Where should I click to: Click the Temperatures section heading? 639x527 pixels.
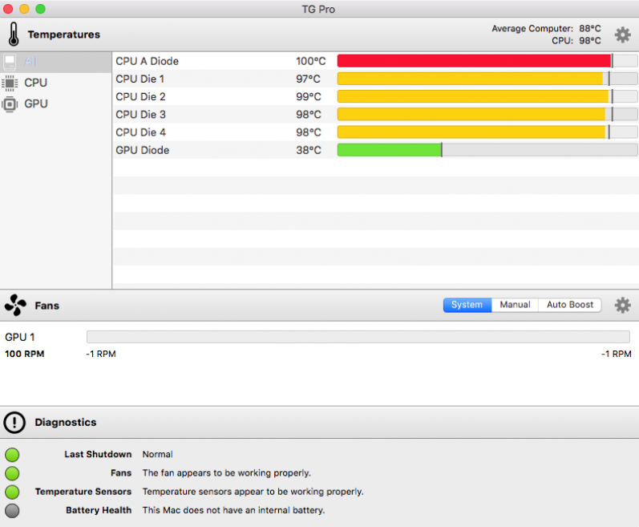tap(64, 34)
